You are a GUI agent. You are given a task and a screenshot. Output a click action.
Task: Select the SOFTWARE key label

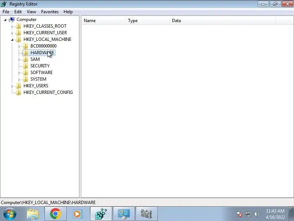(x=42, y=72)
